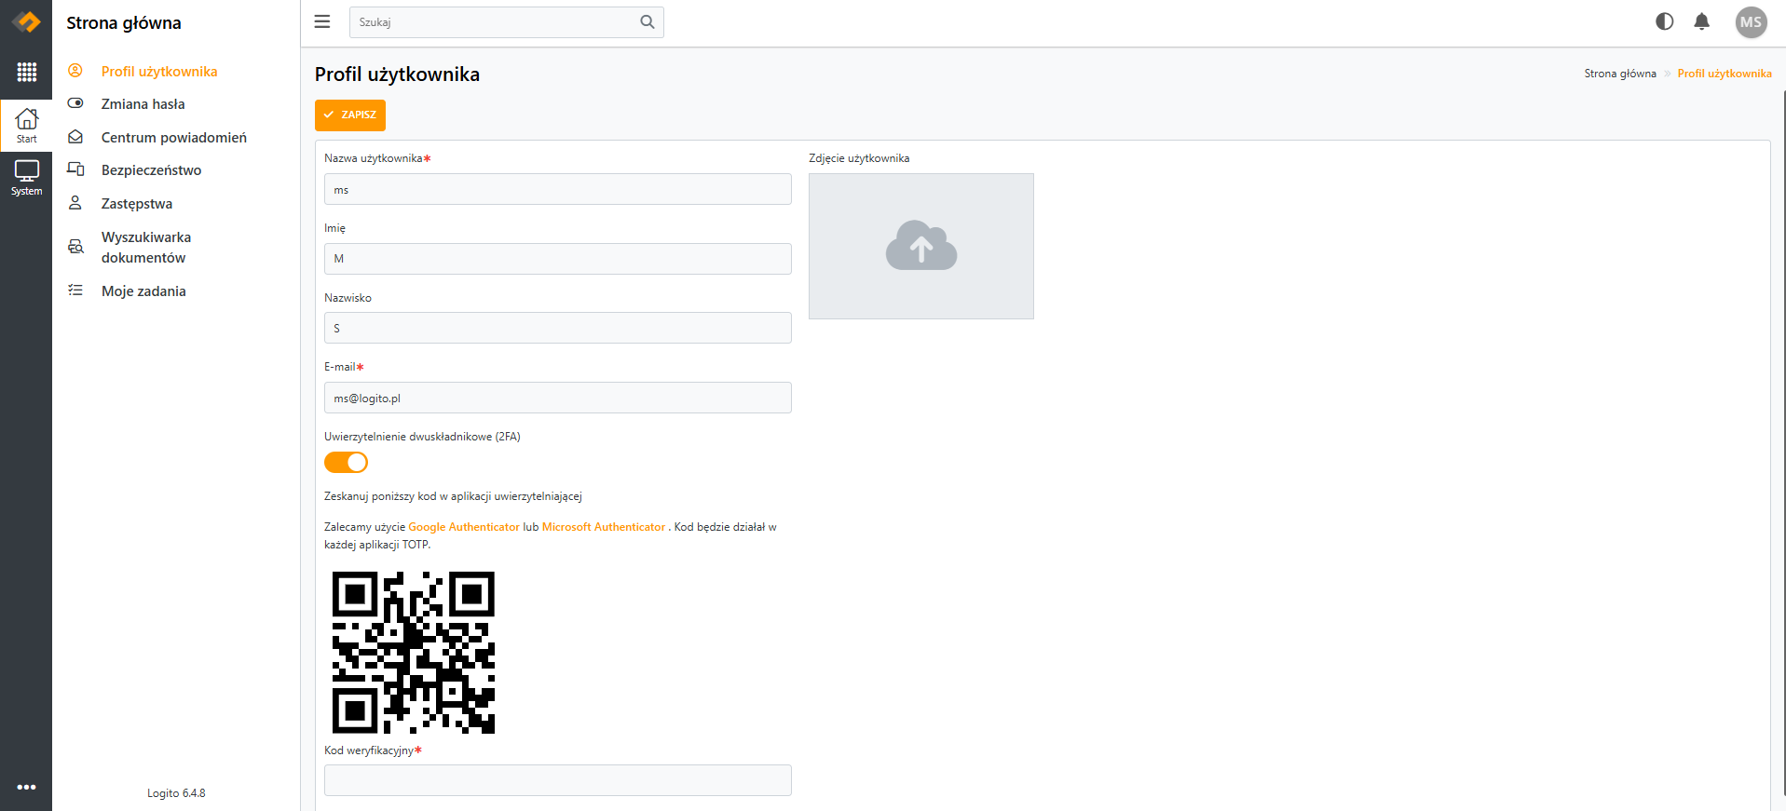The width and height of the screenshot is (1786, 811).
Task: Click the Zeskanuj poniższy kod instruction text
Action: [453, 496]
